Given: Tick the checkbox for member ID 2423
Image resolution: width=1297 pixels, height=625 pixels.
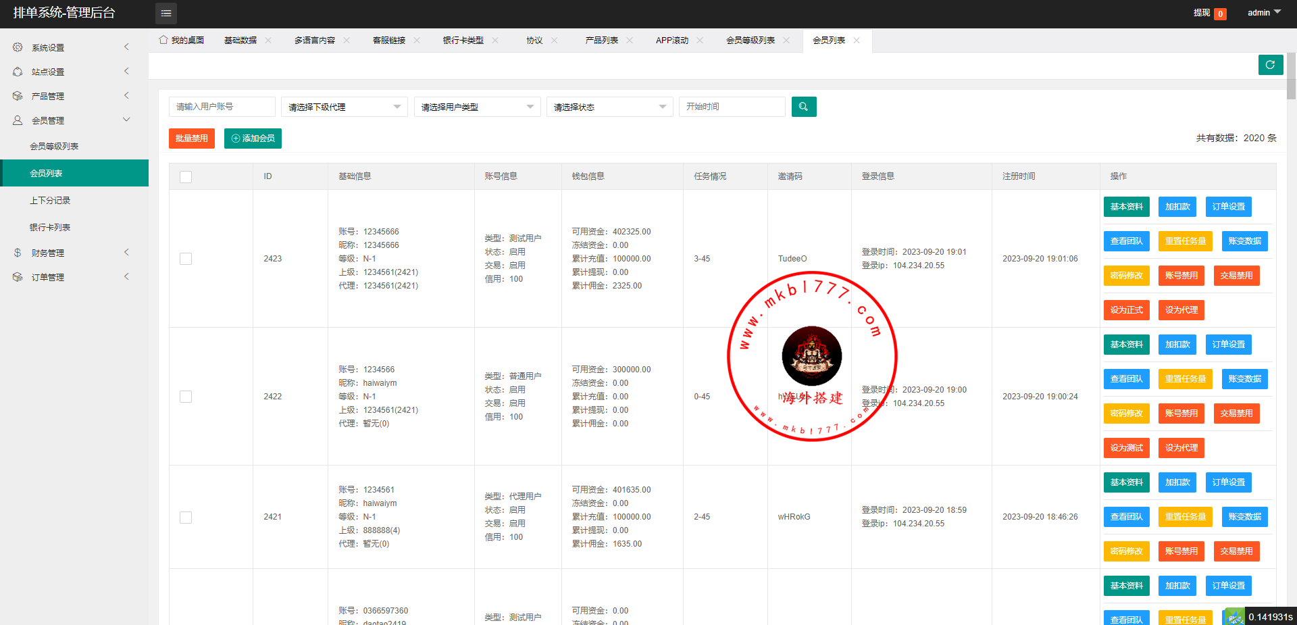Looking at the screenshot, I should tap(186, 259).
